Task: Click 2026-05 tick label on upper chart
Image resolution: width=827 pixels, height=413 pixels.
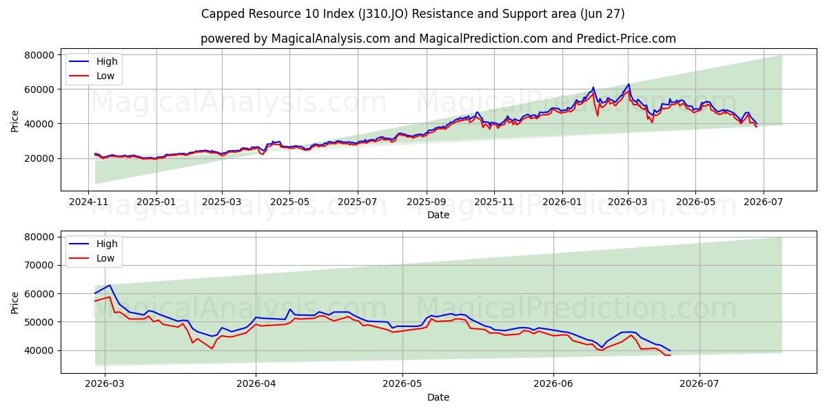Action: [695, 202]
